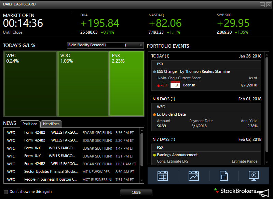Image resolution: width=273 pixels, height=199 pixels.
Task: Select the WFC tile in heat map
Action: pos(30,84)
